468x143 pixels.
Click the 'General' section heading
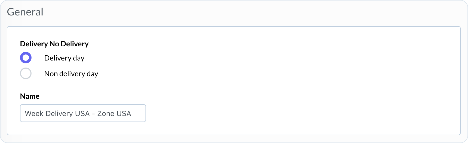click(x=25, y=12)
